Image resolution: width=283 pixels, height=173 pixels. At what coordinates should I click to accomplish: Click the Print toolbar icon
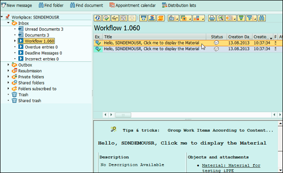point(212,18)
